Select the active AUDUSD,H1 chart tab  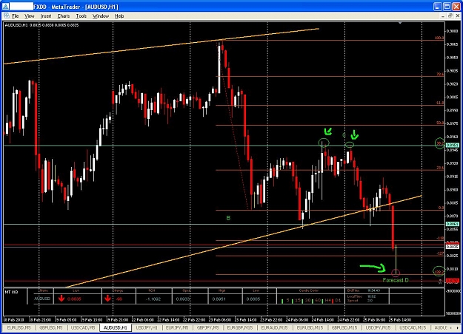[x=115, y=327]
